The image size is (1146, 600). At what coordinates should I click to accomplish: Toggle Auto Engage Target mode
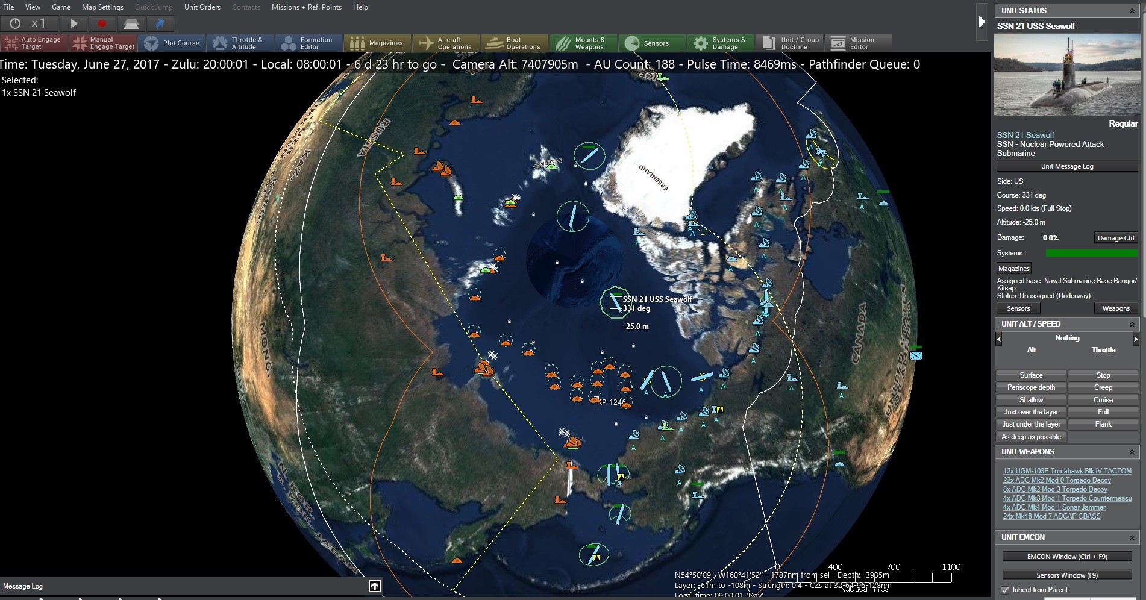[x=33, y=43]
